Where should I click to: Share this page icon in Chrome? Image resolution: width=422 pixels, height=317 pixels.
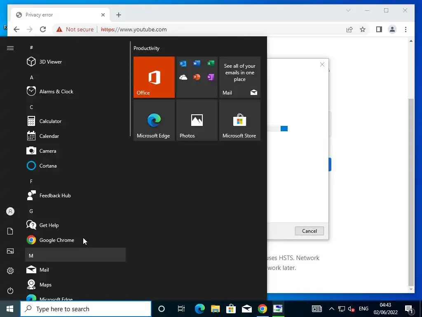[x=349, y=29]
